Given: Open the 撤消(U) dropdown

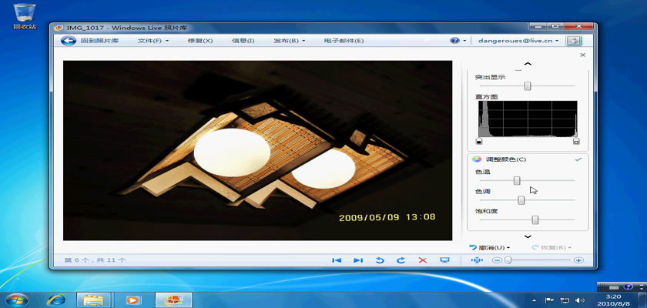Looking at the screenshot, I should click(x=491, y=247).
